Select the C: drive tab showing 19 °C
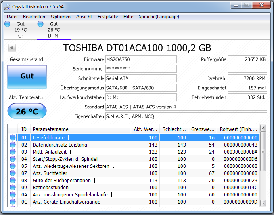This screenshot has width=274, height=215. pyautogui.click(x=21, y=30)
